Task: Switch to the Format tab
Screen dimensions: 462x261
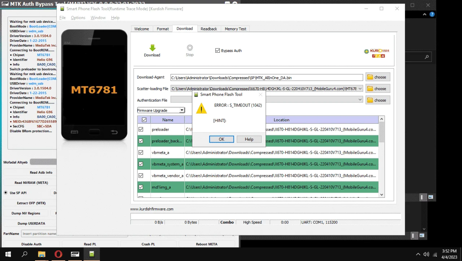Action: point(163,29)
